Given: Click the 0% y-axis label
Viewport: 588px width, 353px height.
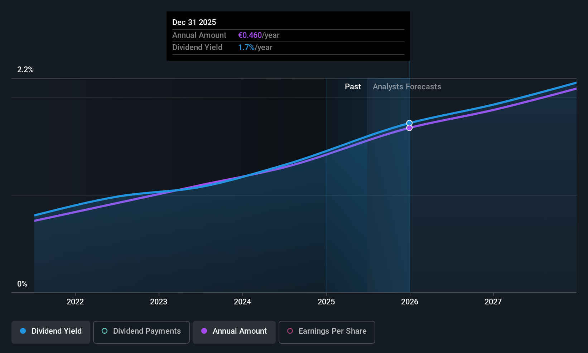Looking at the screenshot, I should point(22,284).
